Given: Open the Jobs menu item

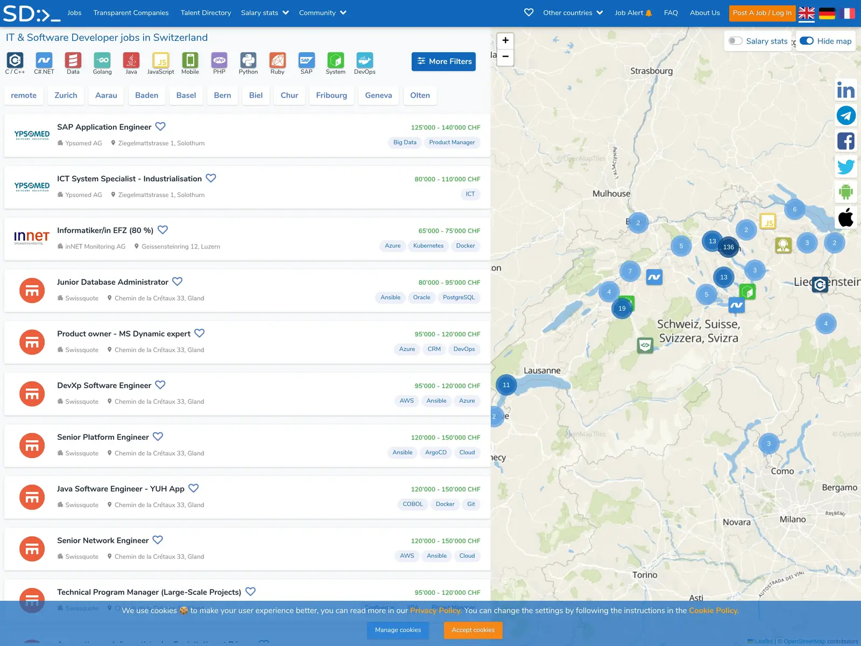Looking at the screenshot, I should click(74, 13).
